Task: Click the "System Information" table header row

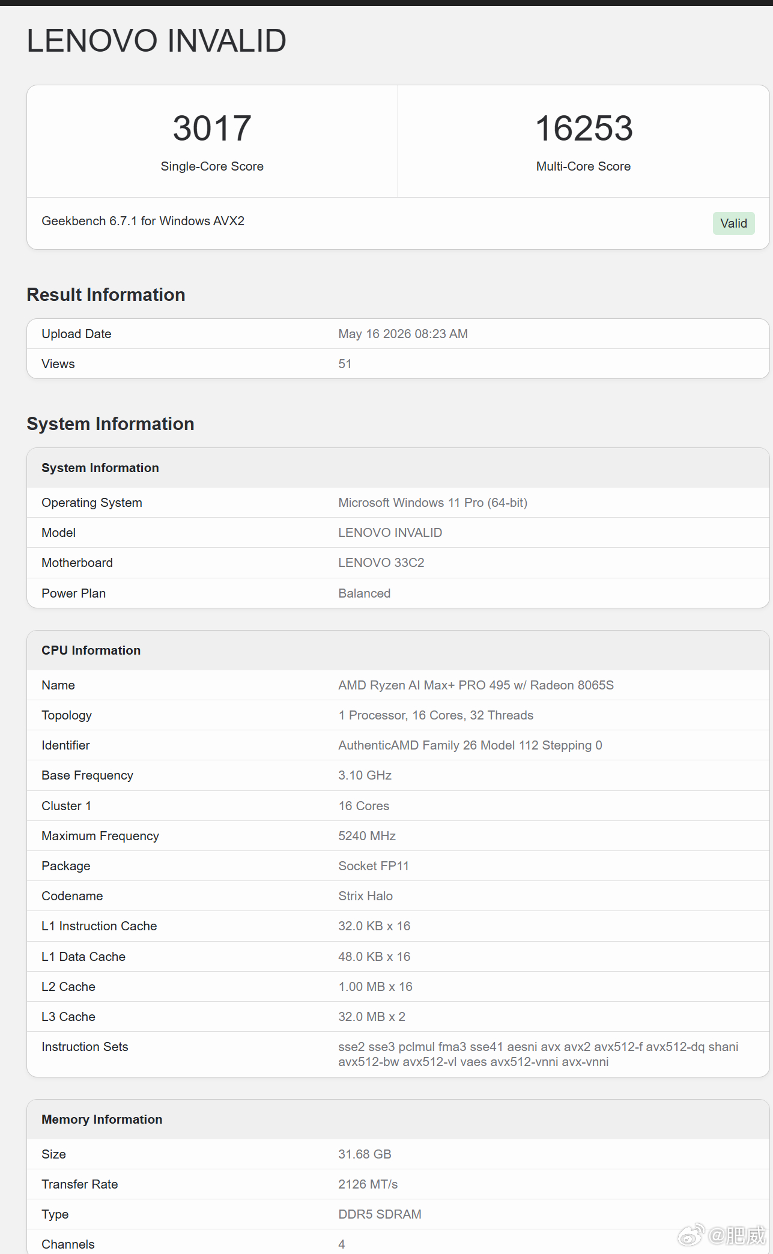Action: click(x=398, y=468)
